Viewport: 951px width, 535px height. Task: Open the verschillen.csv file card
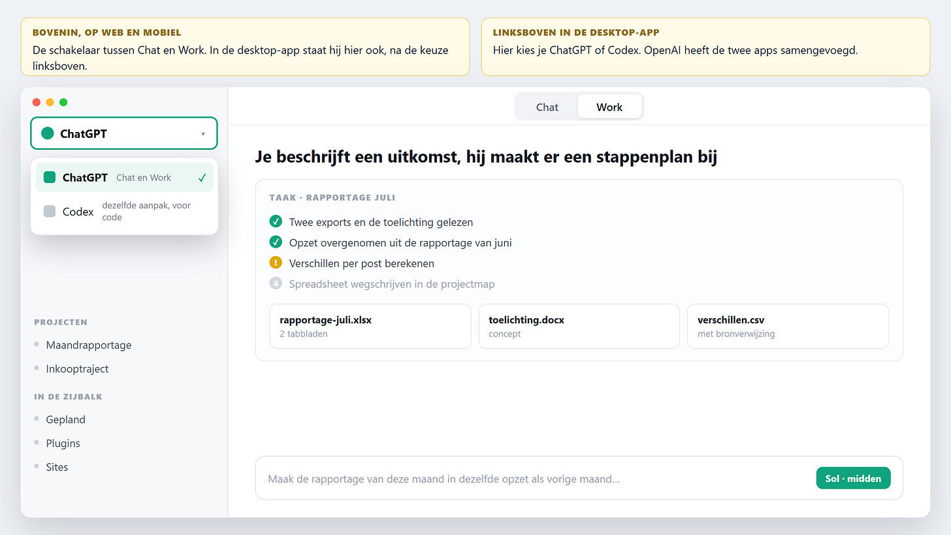[788, 326]
